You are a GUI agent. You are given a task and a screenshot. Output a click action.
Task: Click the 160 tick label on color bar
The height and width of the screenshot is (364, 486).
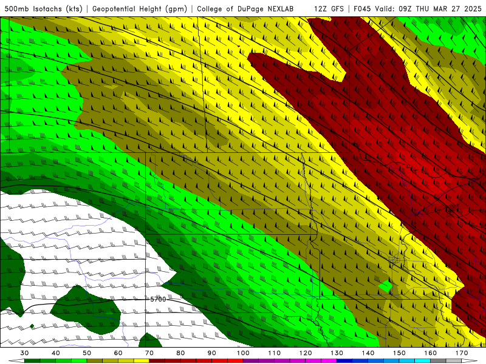(x=430, y=353)
